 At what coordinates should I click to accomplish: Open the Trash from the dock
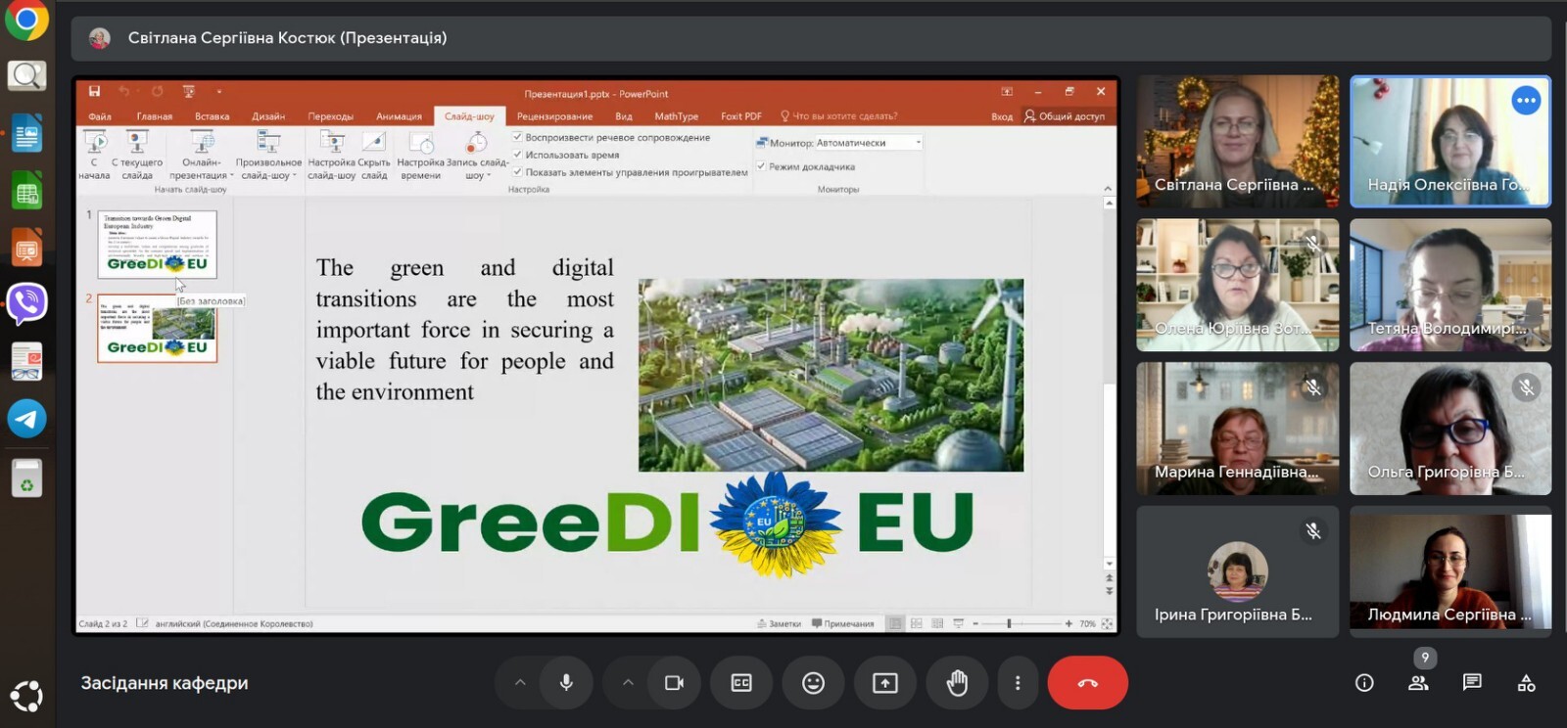point(26,478)
